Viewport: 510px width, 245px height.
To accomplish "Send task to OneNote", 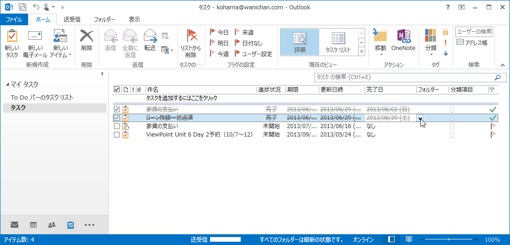I will [x=403, y=40].
